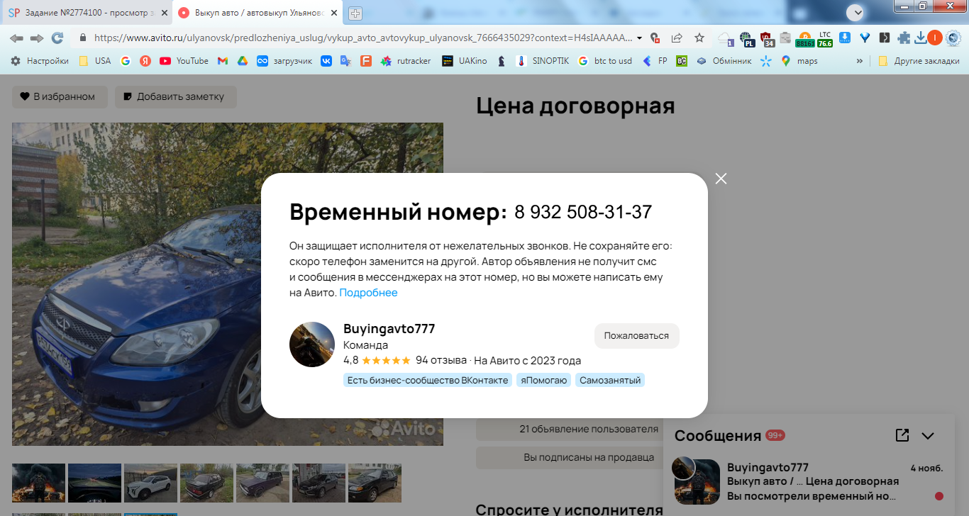
Task: Open the 94 отзыва reviews link
Action: tap(441, 360)
